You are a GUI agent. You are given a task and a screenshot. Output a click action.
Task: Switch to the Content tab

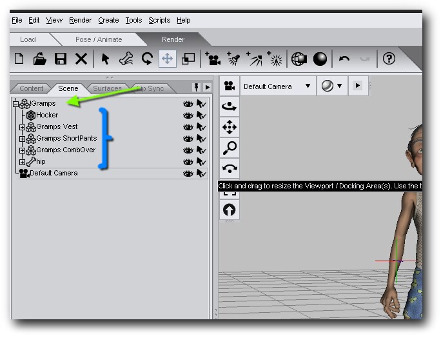click(x=31, y=88)
